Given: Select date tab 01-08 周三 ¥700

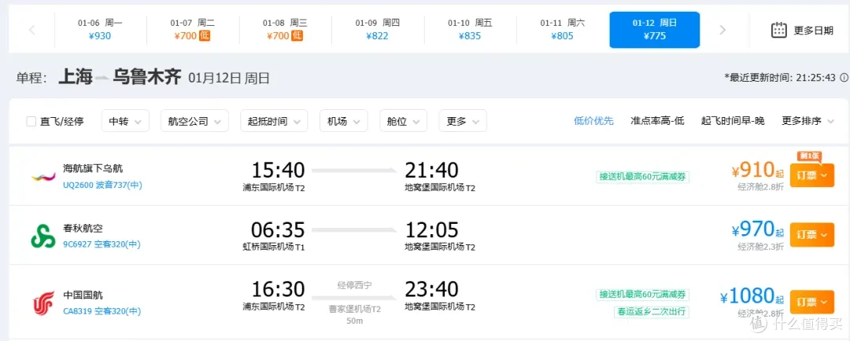Looking at the screenshot, I should click(x=285, y=30).
